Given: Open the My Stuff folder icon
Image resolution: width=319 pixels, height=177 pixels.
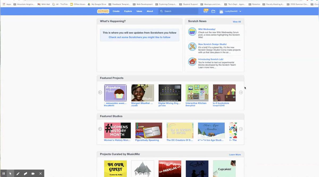Looking at the screenshot, I should (213, 11).
